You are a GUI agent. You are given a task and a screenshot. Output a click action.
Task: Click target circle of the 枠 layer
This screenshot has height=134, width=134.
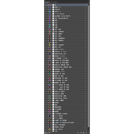(85, 5)
